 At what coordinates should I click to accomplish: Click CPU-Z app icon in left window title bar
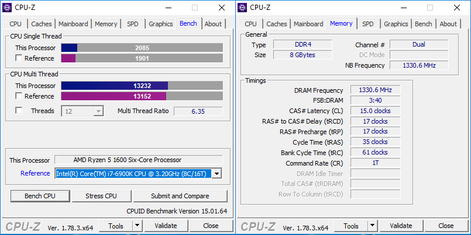(x=7, y=8)
